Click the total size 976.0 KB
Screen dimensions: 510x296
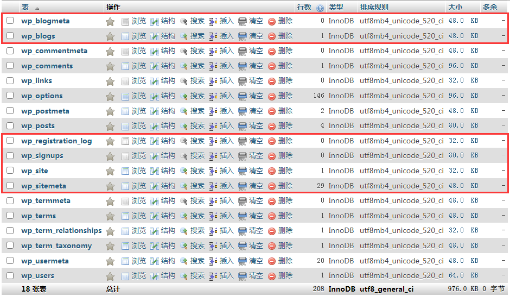[x=463, y=289]
